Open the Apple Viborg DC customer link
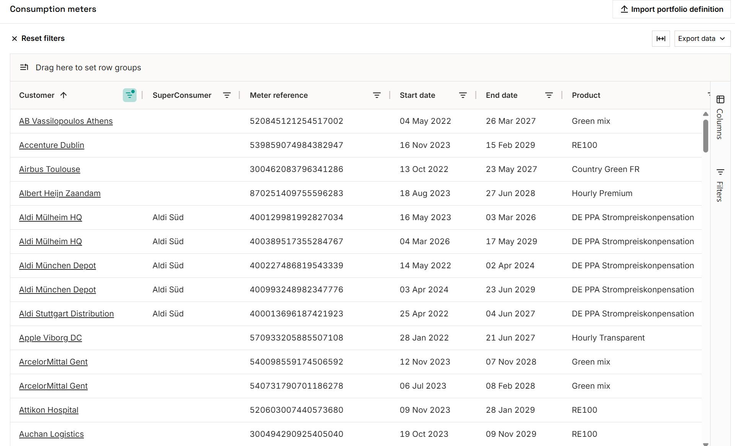 click(51, 338)
